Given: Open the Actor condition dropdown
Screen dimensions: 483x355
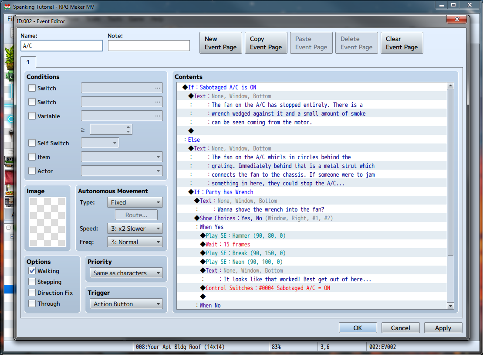Looking at the screenshot, I should click(122, 171).
